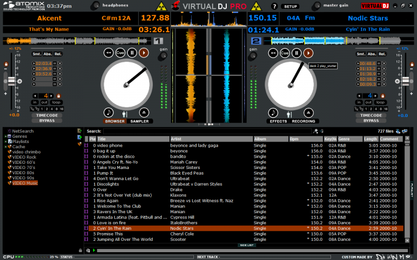The image size is (417, 260).
Task: Open the VIDEO 80s folder
Action: (23, 173)
